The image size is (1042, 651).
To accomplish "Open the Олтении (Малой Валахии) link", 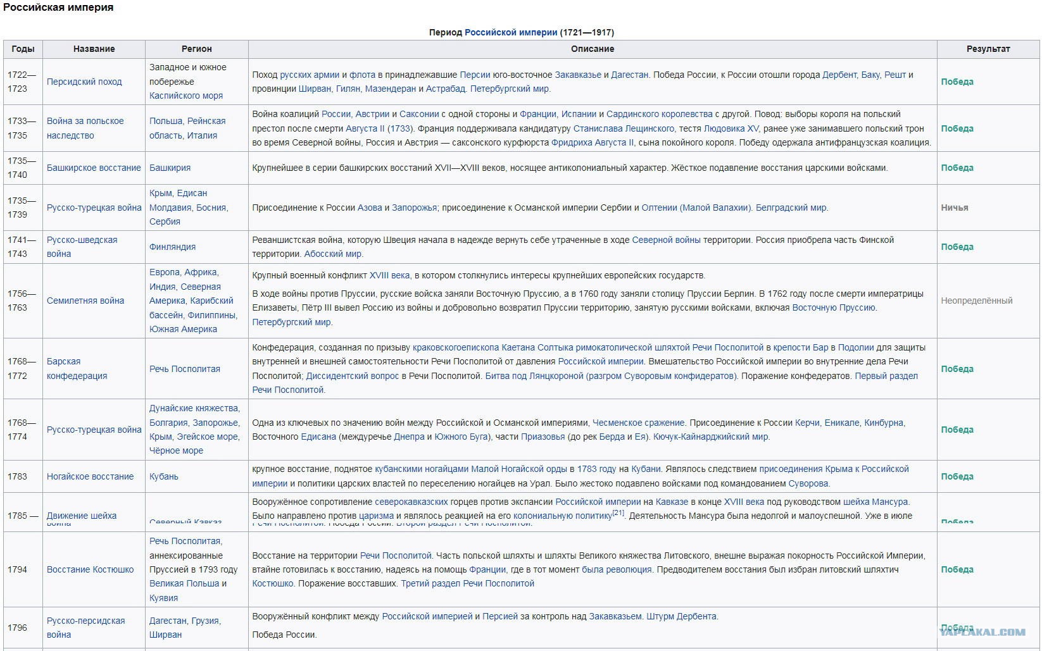I will point(697,208).
